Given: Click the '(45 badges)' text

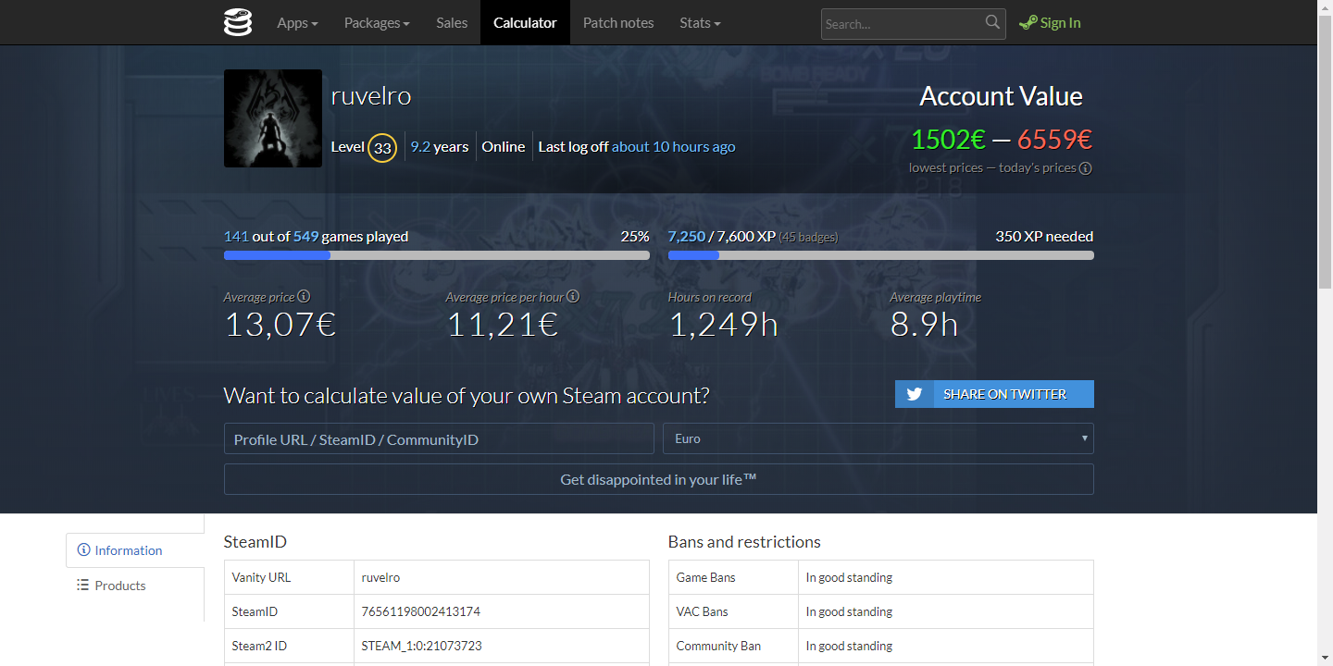Looking at the screenshot, I should point(808,237).
